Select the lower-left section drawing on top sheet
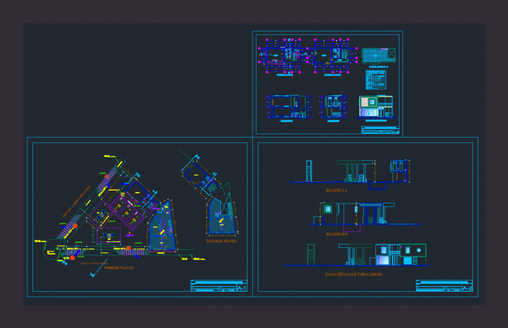This screenshot has width=508, height=328. [x=288, y=106]
